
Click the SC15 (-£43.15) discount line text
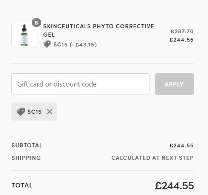[75, 45]
